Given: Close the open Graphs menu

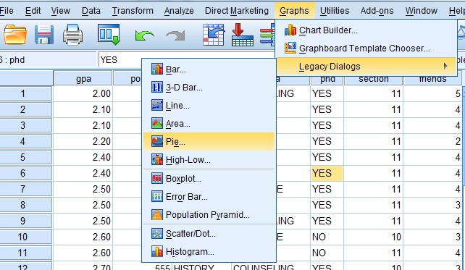Looking at the screenshot, I should point(294,11).
